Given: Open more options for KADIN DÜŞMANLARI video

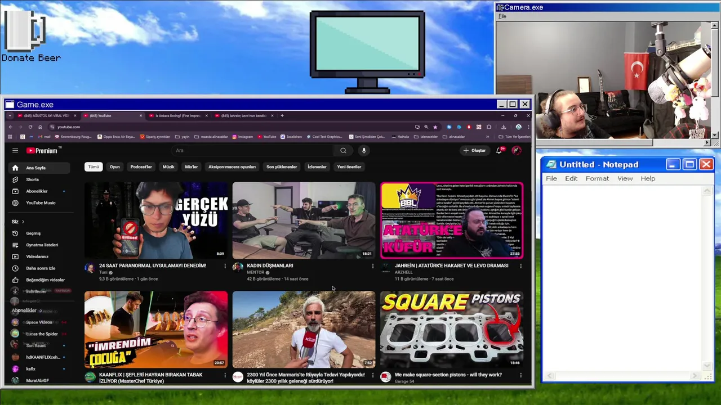Looking at the screenshot, I should click(x=372, y=266).
